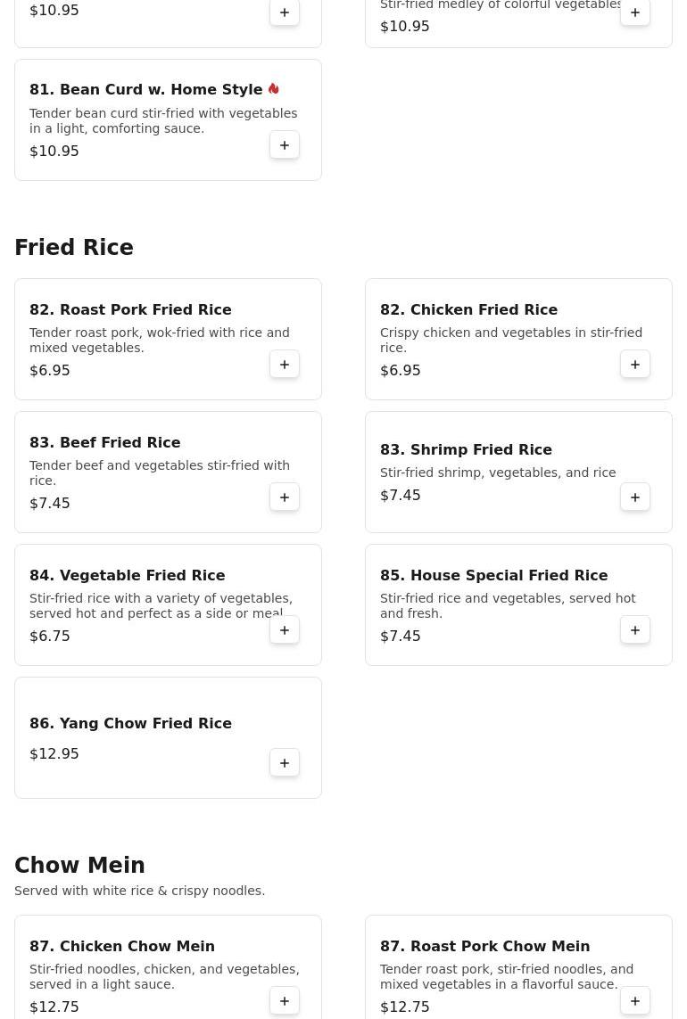Click the Fried Rice section heading

[x=74, y=248]
